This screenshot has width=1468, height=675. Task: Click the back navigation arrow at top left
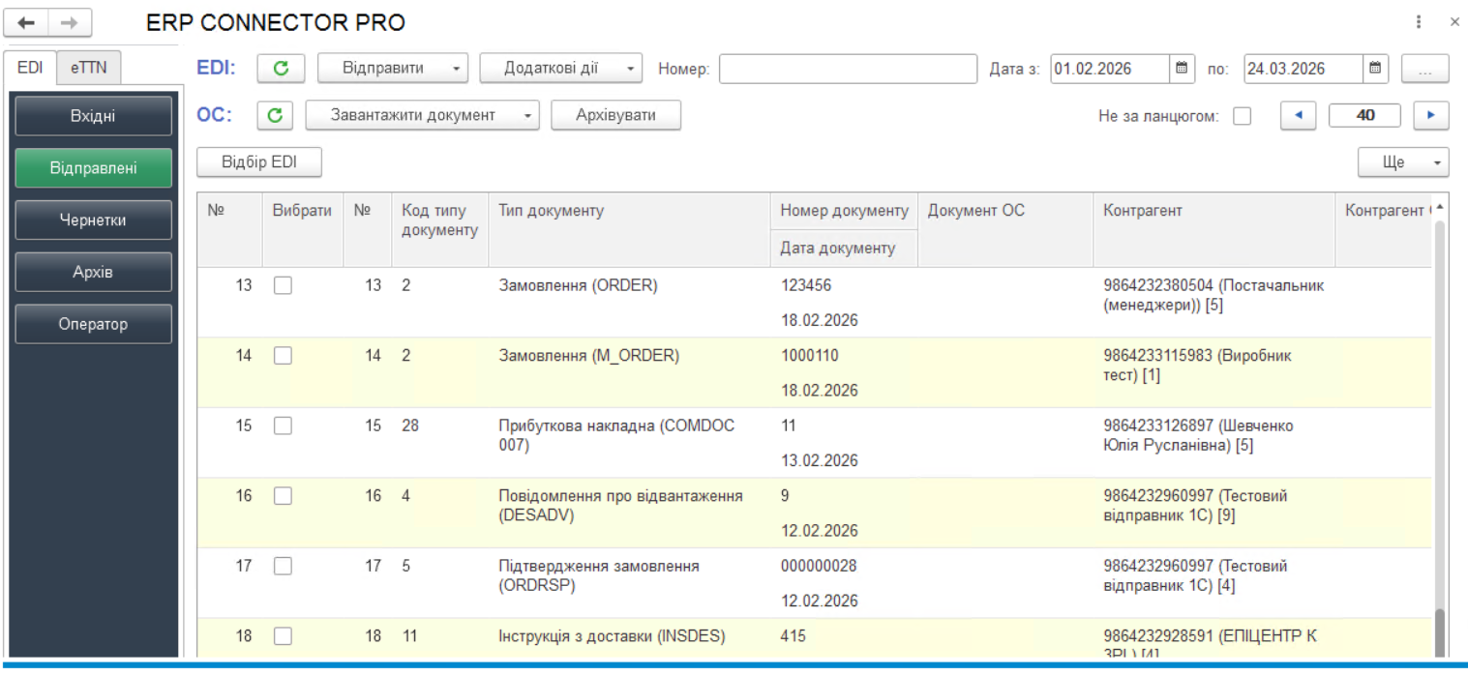(x=26, y=22)
